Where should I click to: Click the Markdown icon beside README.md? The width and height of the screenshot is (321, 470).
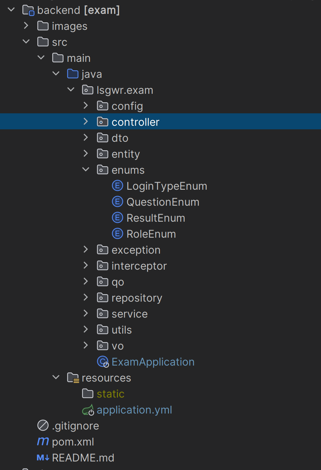click(x=43, y=458)
